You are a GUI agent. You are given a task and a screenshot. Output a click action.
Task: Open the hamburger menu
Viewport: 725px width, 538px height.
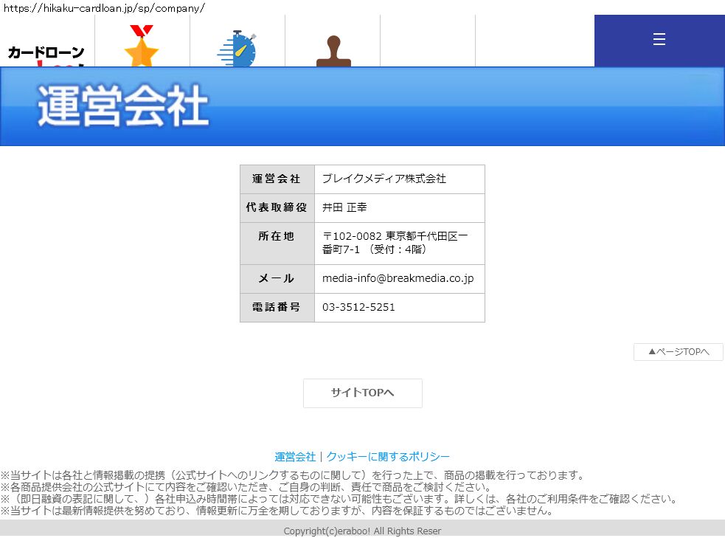[659, 40]
